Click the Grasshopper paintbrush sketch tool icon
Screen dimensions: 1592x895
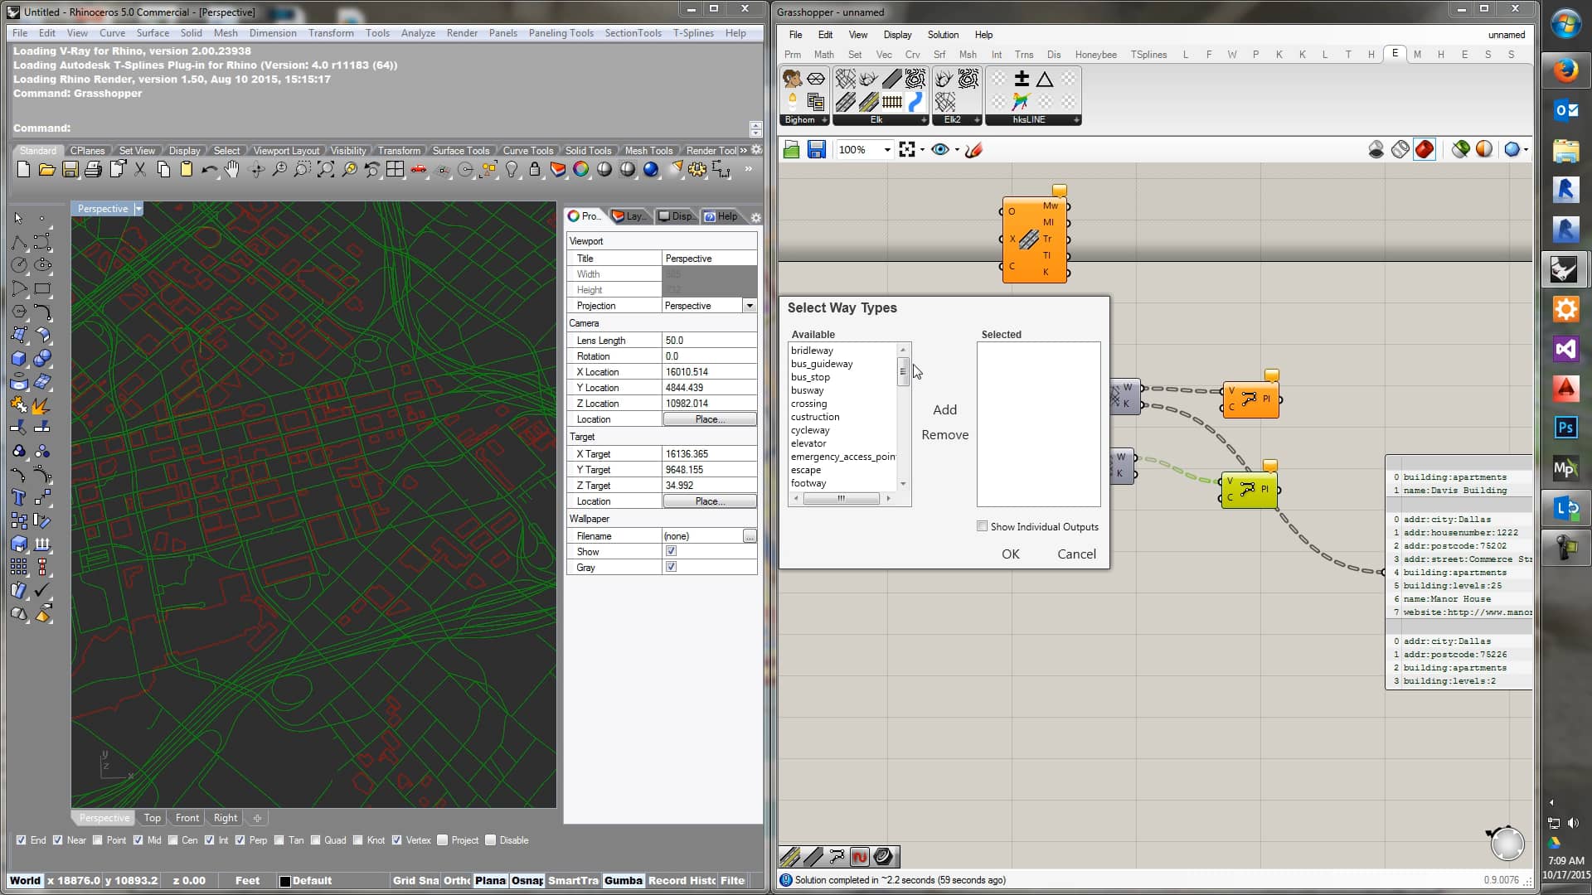point(974,150)
